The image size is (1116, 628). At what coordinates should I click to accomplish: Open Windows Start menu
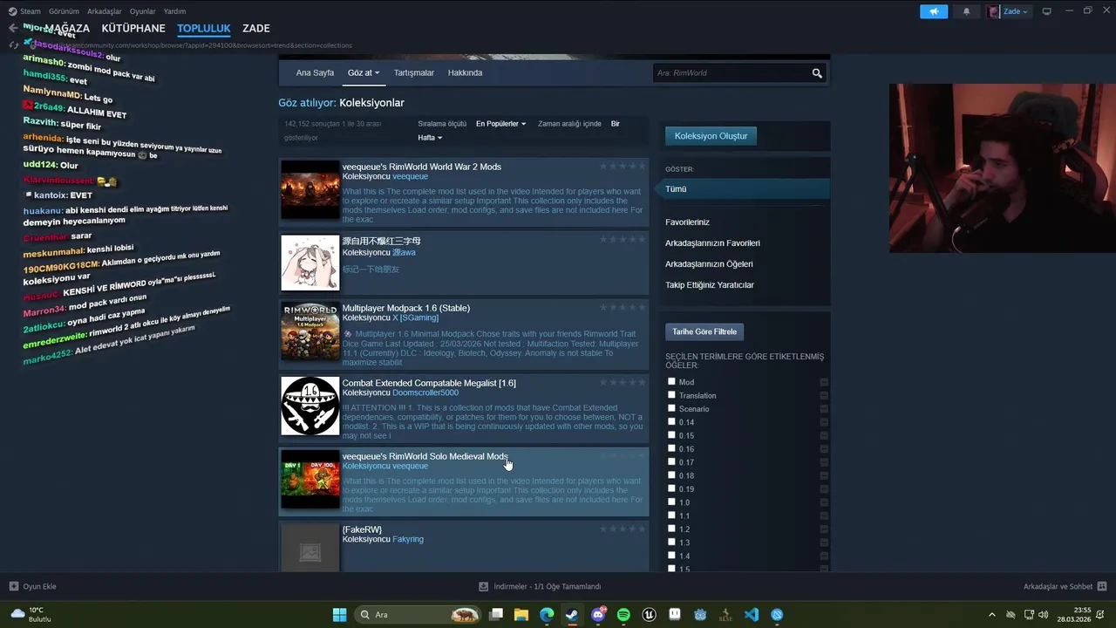point(339,615)
